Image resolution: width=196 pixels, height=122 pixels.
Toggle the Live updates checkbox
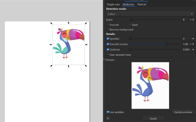108,112
